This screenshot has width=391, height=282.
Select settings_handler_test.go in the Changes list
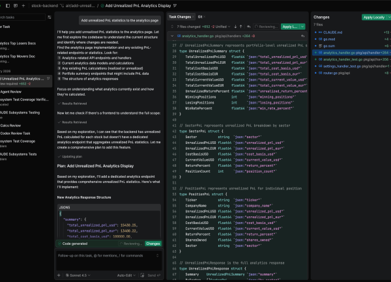tap(352, 66)
